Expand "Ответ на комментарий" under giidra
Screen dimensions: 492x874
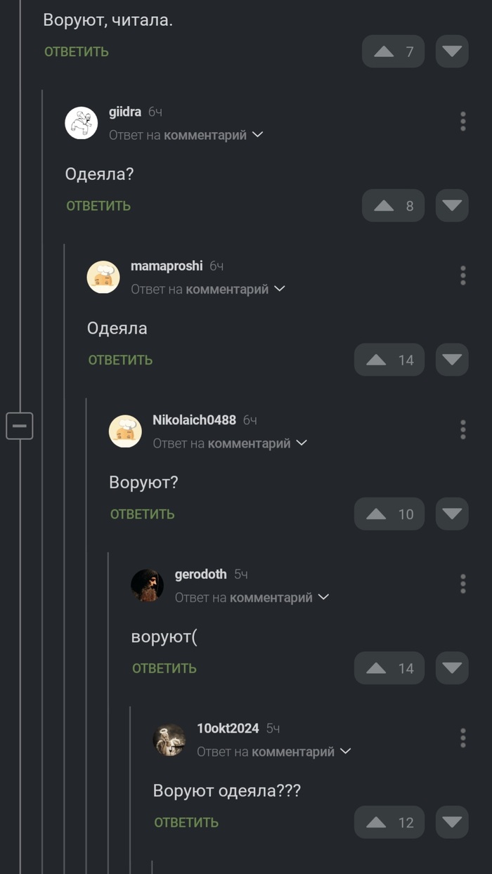click(x=186, y=135)
